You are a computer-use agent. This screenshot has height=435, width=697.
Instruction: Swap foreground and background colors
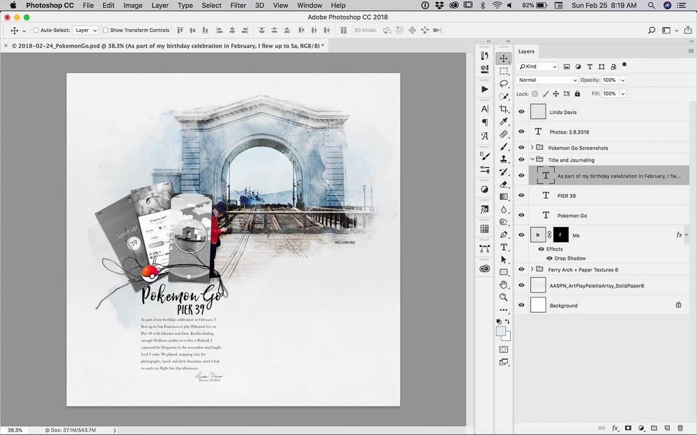click(507, 322)
